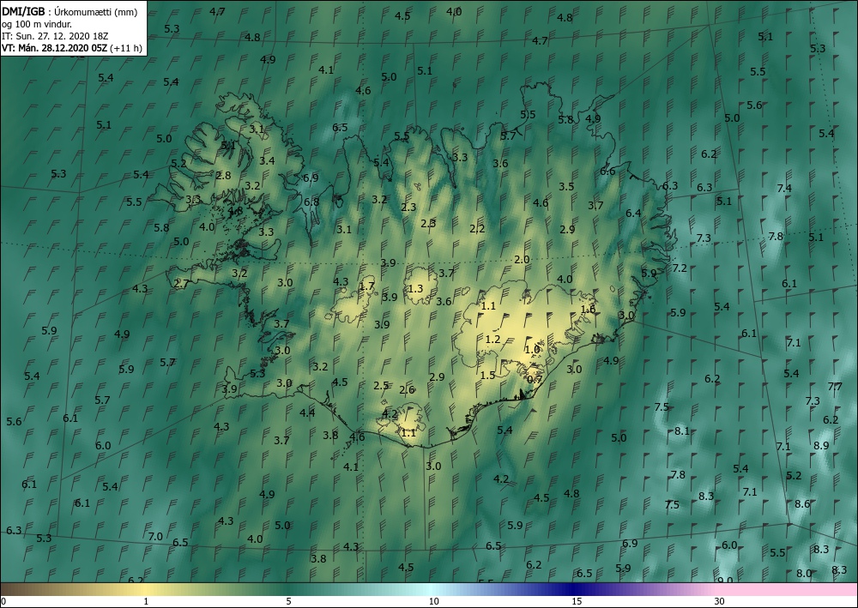The image size is (858, 608).
Task: Click the 8.1 value on the map
Action: [x=681, y=430]
